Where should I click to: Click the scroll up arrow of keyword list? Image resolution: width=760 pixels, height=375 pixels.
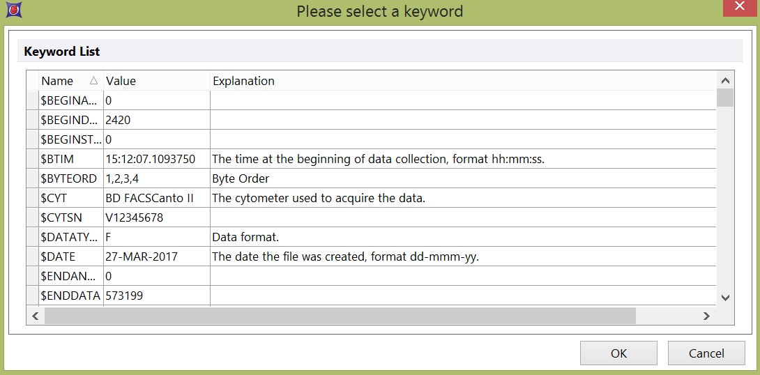pyautogui.click(x=725, y=80)
